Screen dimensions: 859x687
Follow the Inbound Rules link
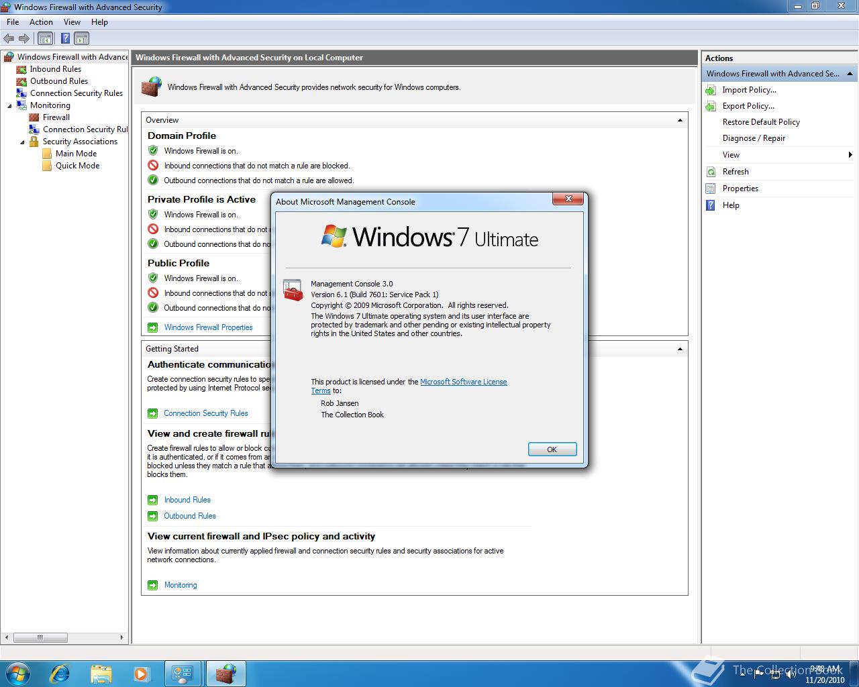point(187,500)
